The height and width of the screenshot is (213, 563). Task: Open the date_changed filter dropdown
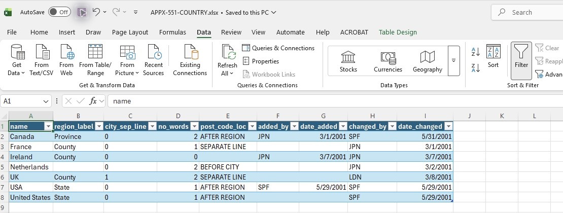click(448, 126)
